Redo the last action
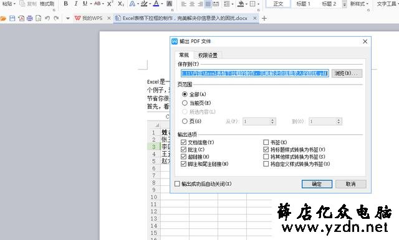The width and height of the screenshot is (399, 240). pos(56,18)
